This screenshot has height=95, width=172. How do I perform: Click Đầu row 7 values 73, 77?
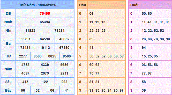[94, 73]
